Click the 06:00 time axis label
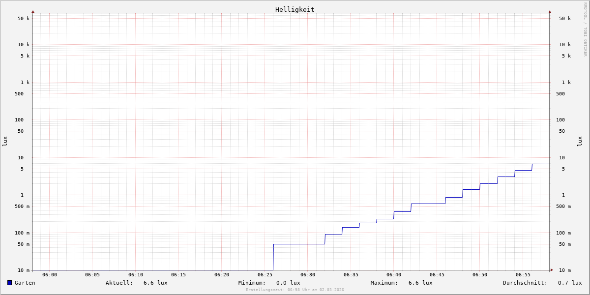 50,275
